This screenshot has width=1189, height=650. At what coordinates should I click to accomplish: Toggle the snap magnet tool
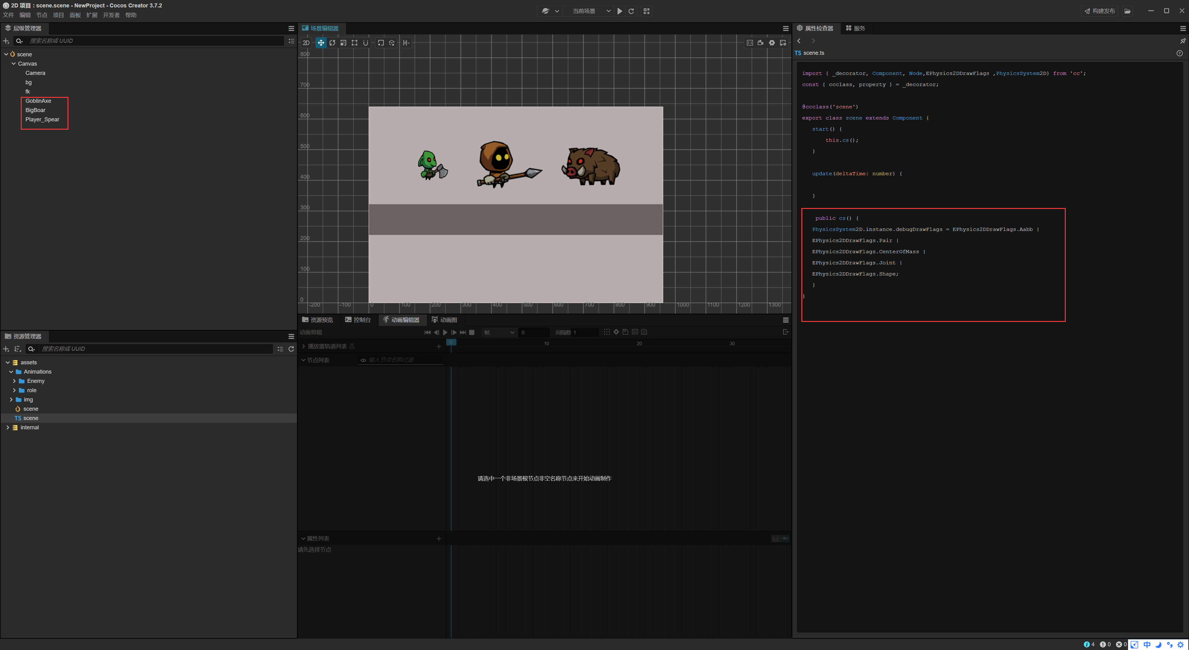coord(366,43)
